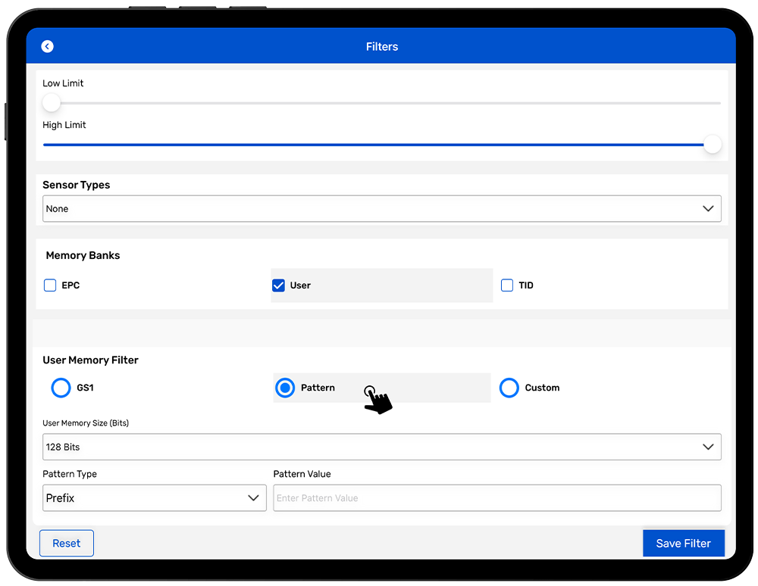Uncheck the User memory bank checkbox
Screen dimensions: 758x586
[278, 285]
